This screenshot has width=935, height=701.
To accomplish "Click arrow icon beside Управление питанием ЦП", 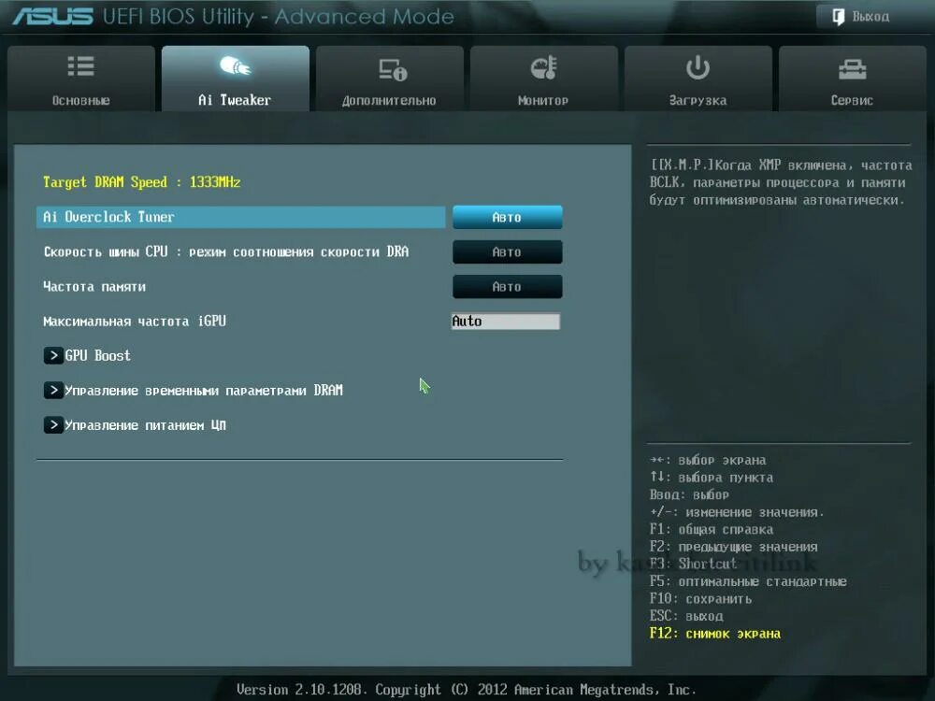I will coord(53,425).
